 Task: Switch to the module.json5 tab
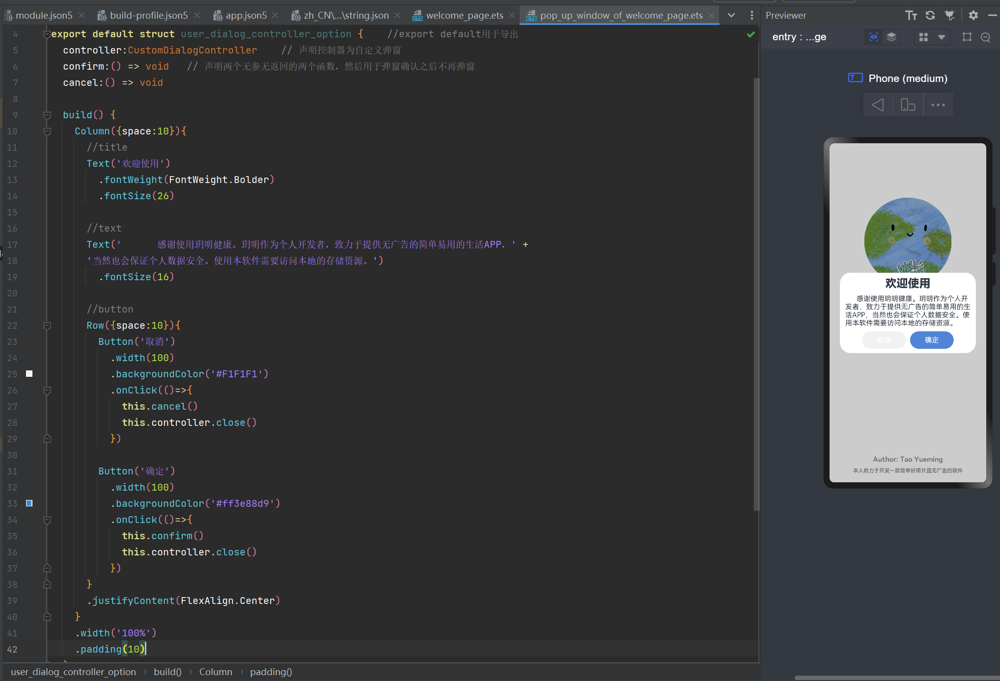point(43,16)
